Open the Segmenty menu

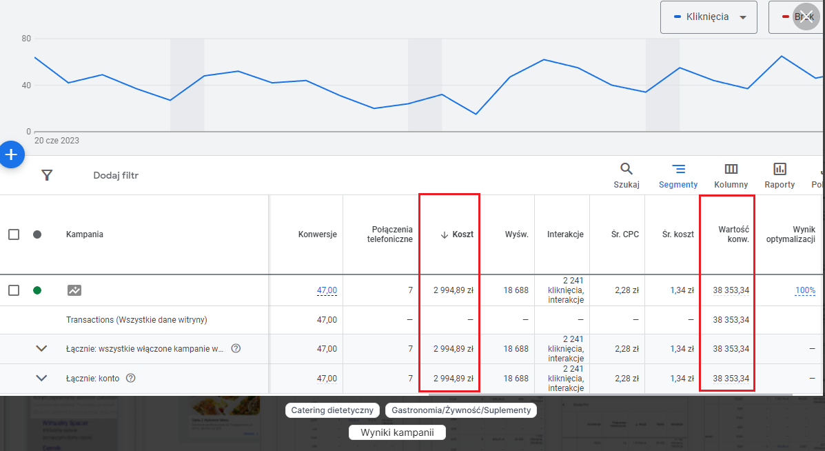coord(678,176)
